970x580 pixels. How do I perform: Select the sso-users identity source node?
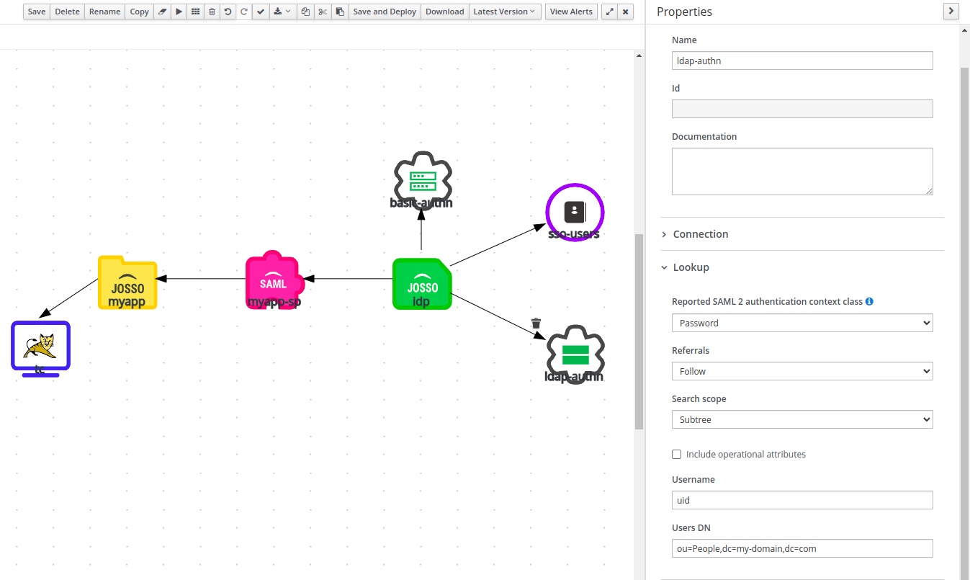574,213
